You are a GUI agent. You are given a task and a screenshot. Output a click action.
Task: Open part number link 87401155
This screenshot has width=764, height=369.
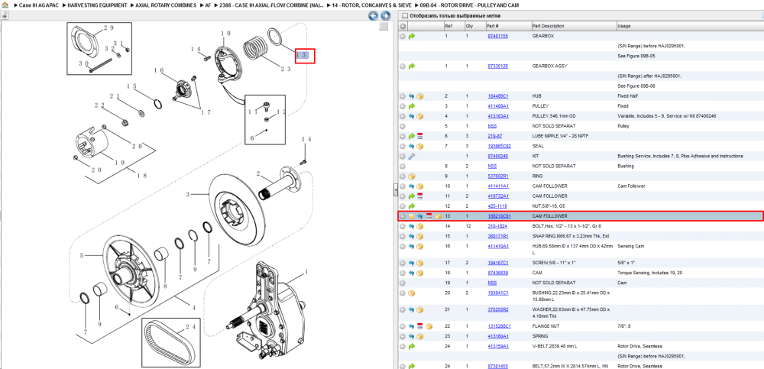(497, 36)
